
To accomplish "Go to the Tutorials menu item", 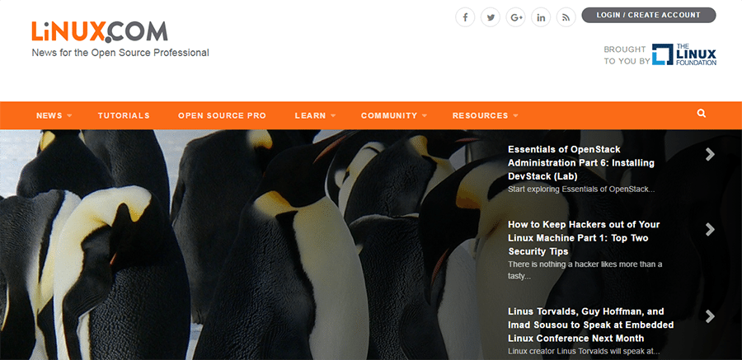I will pyautogui.click(x=124, y=116).
